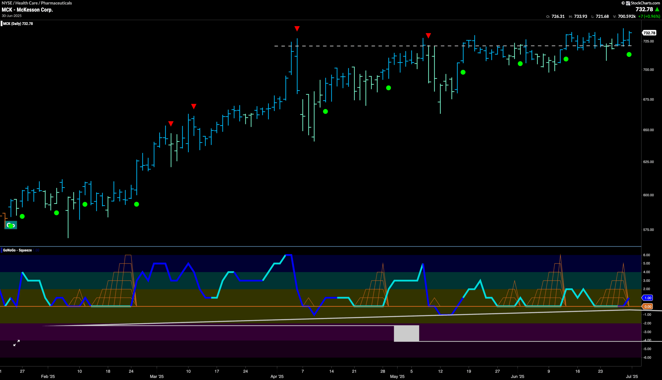
Task: Click the blue GoNoGo Squeeze legend bar
Action: tap(2, 250)
